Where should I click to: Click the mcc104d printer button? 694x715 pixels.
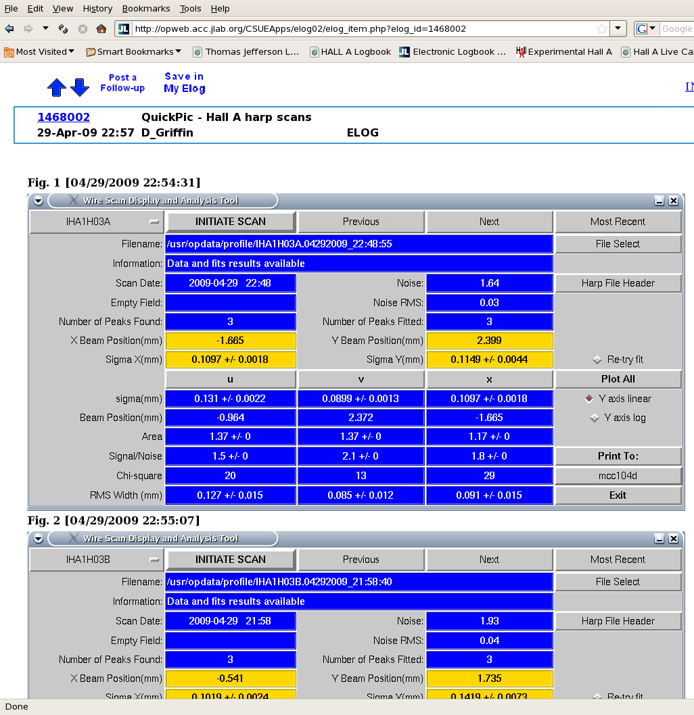pyautogui.click(x=618, y=476)
